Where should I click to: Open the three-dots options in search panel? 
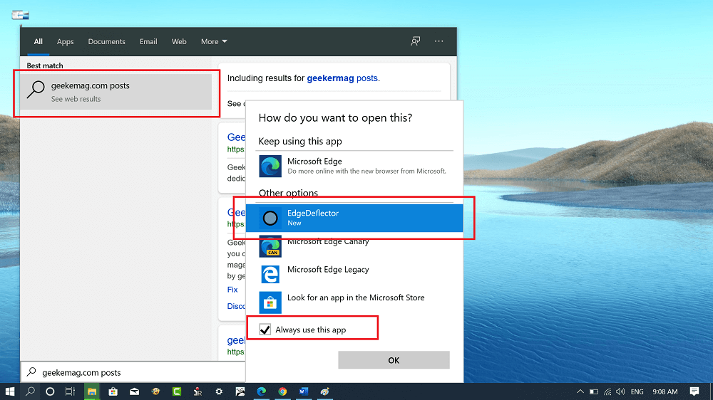pos(438,41)
